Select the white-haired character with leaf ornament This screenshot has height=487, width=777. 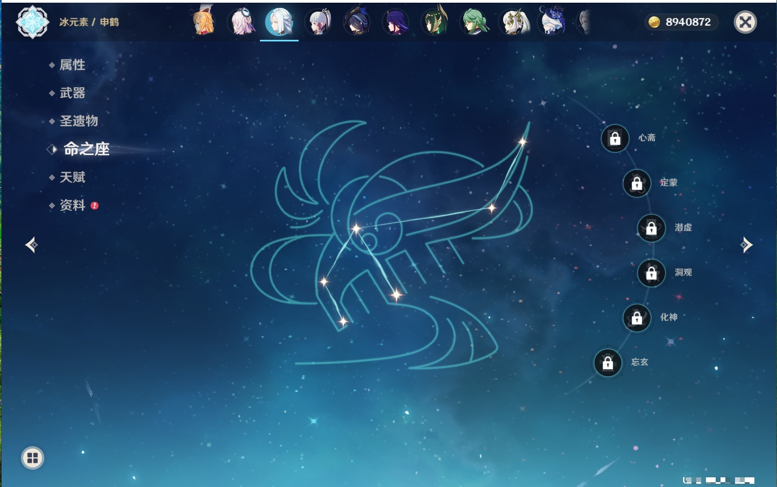pos(514,22)
